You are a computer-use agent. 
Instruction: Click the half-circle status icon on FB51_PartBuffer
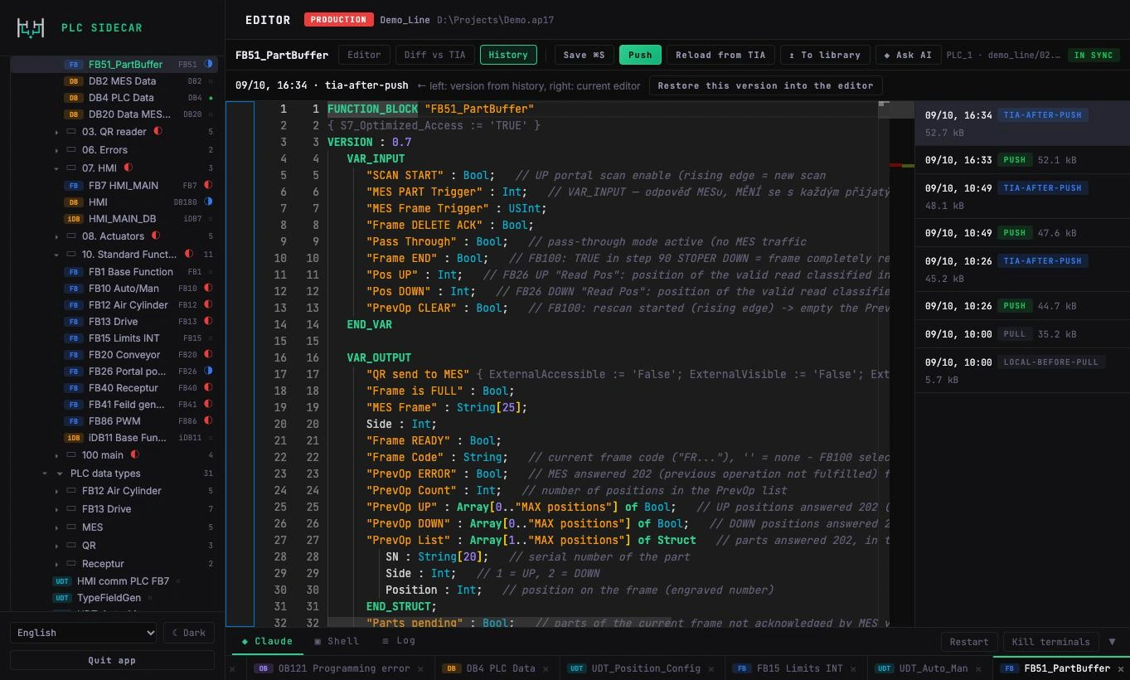click(x=209, y=64)
